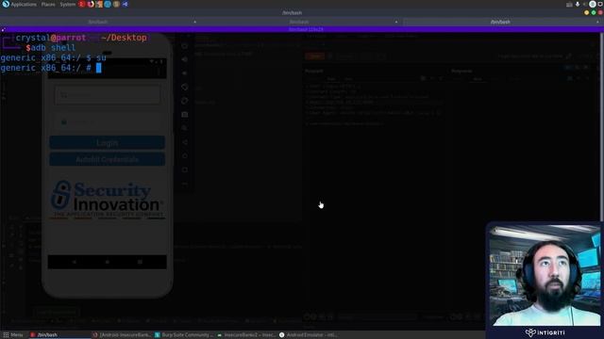This screenshot has width=604, height=339.
Task: Click the Android Emulator icon in the taskbar
Action: (281, 335)
